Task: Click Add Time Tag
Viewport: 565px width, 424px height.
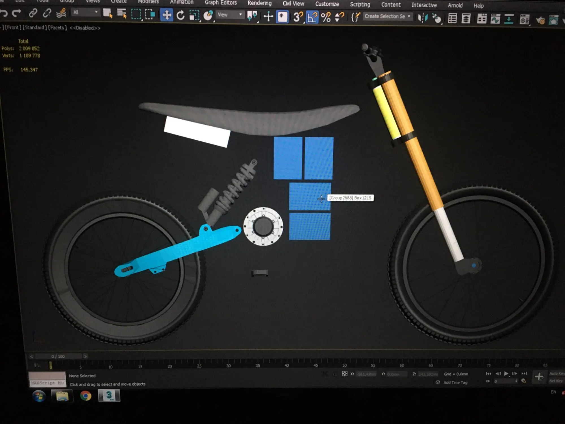Action: click(455, 382)
